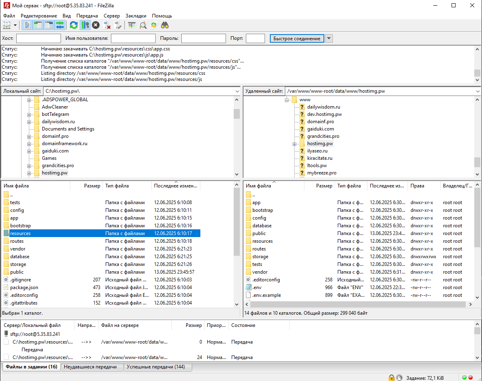The image size is (482, 381).
Task: Toggle remote directory tree display
Action: click(49, 25)
